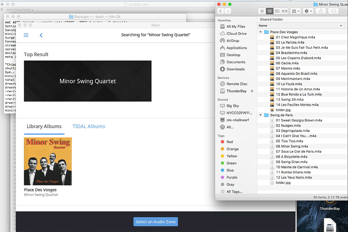
Task: Select 12 Blue Rondo a La Turk.m4a
Action: pyautogui.click(x=303, y=95)
